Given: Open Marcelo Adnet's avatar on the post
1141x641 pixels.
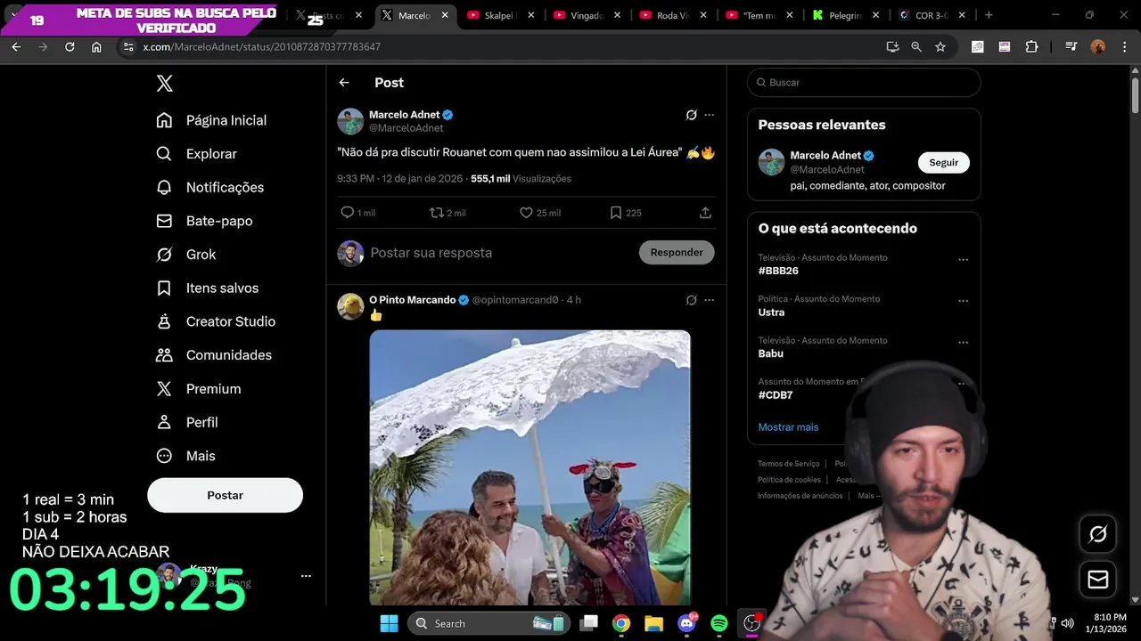Looking at the screenshot, I should point(350,121).
